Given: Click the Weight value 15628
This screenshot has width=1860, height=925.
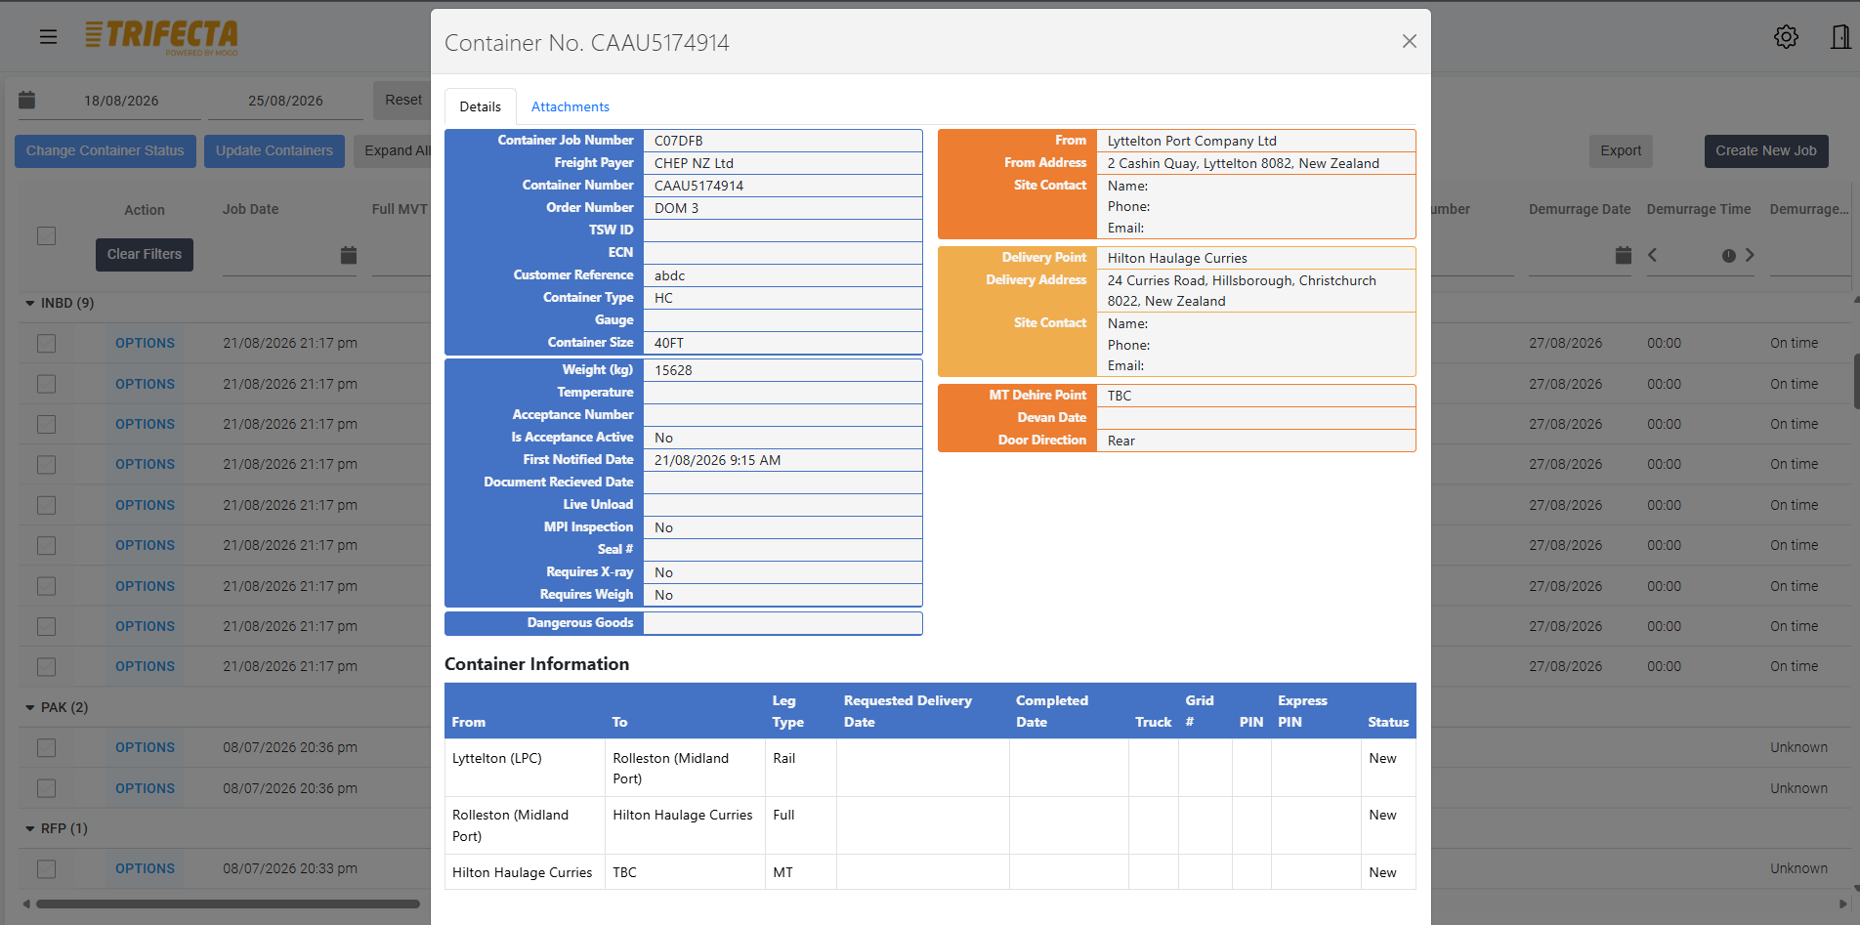Looking at the screenshot, I should (673, 370).
